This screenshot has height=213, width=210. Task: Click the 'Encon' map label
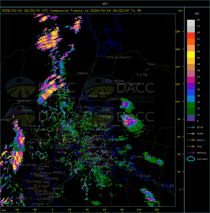(151, 64)
